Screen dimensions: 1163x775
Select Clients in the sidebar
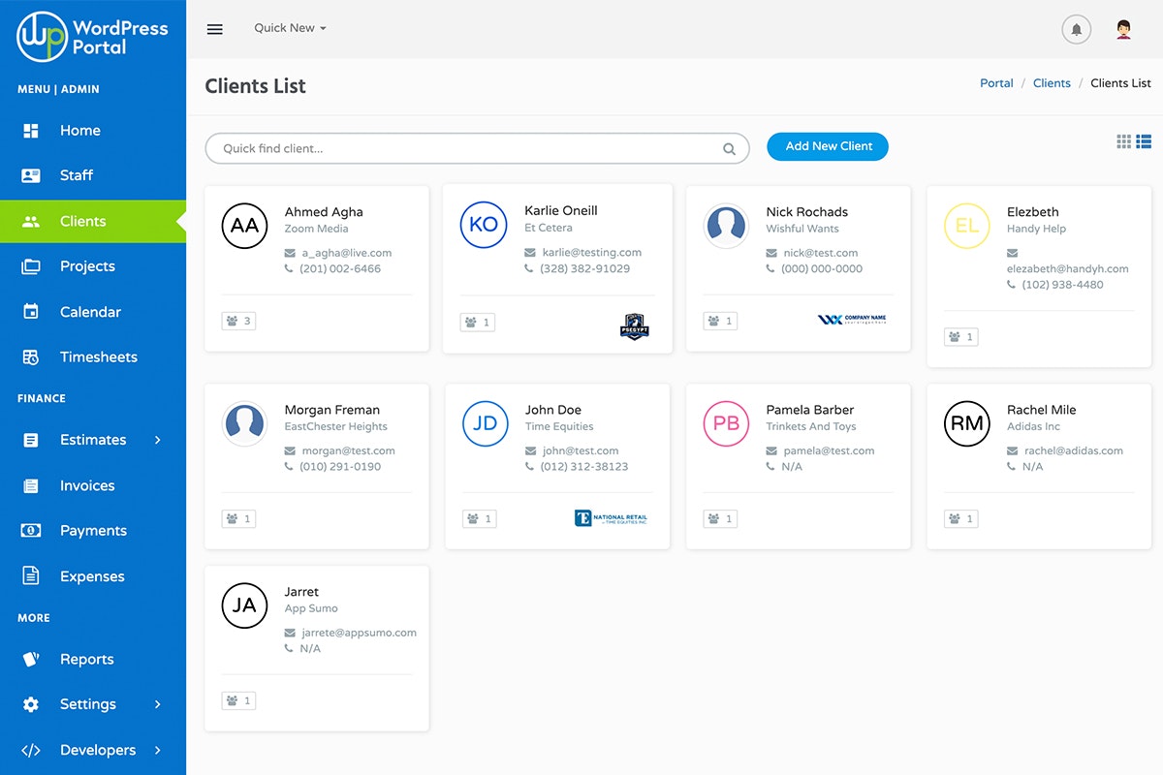93,221
